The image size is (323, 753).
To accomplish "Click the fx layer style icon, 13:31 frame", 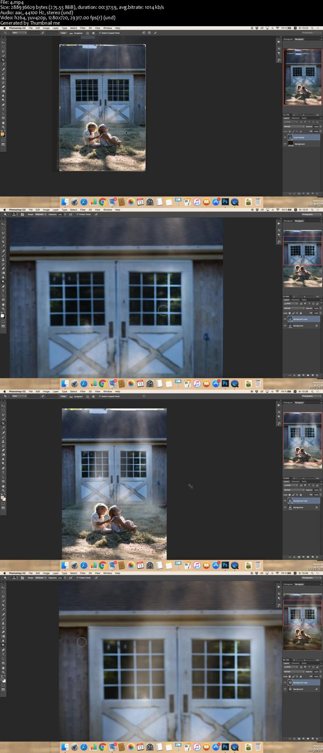I will [x=294, y=375].
